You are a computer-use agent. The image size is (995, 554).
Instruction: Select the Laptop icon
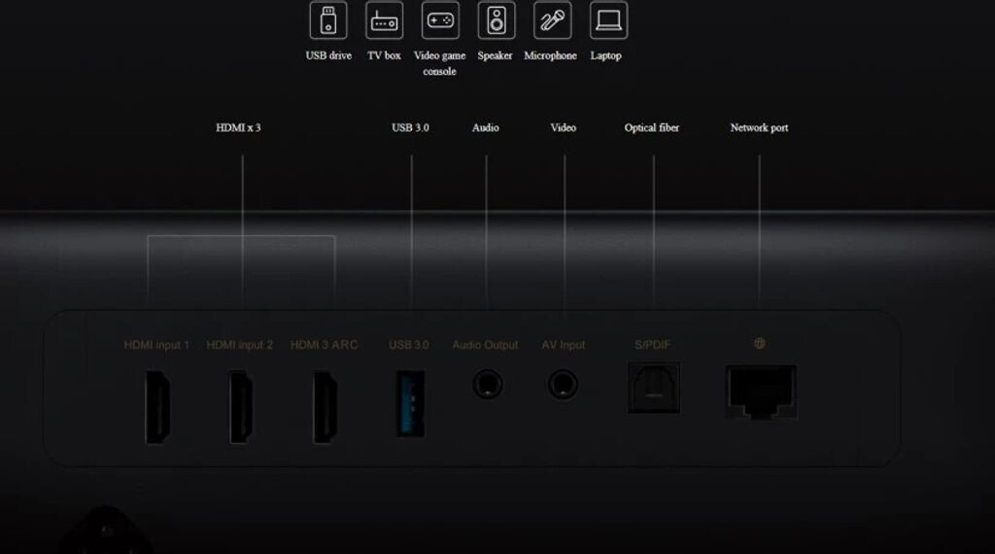(x=608, y=20)
